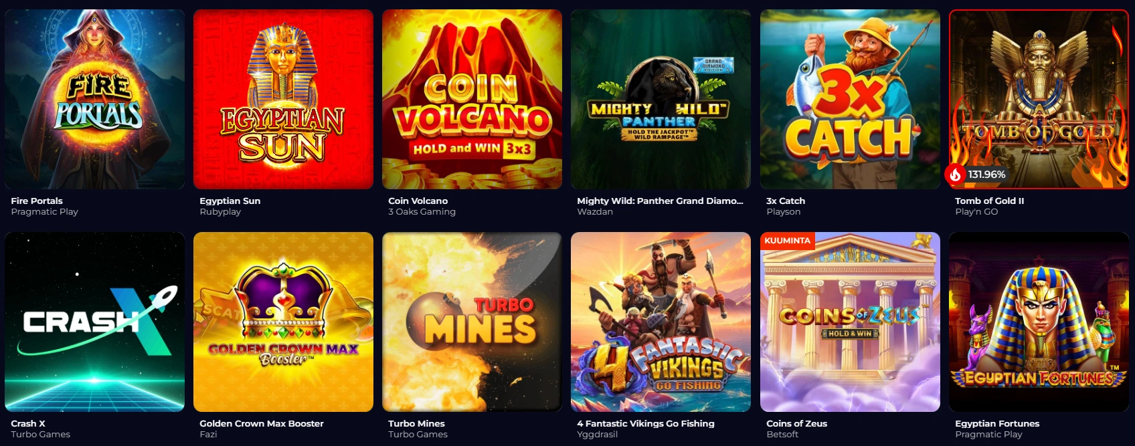This screenshot has width=1135, height=446.
Task: Launch the Egyptian Sun game tile
Action: (283, 99)
